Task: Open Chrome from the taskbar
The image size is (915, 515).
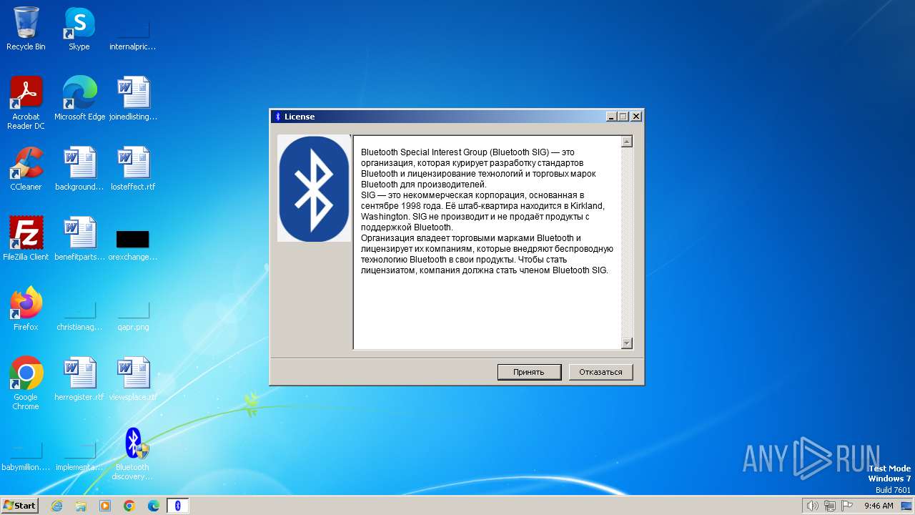Action: (x=129, y=506)
